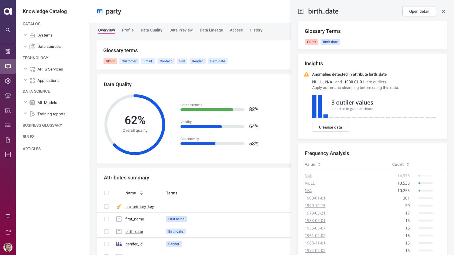Image resolution: width=454 pixels, height=255 pixels.
Task: Click the Consistency progress bar
Action: click(212, 144)
